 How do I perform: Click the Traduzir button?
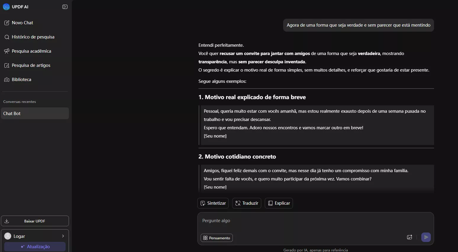[x=247, y=203]
